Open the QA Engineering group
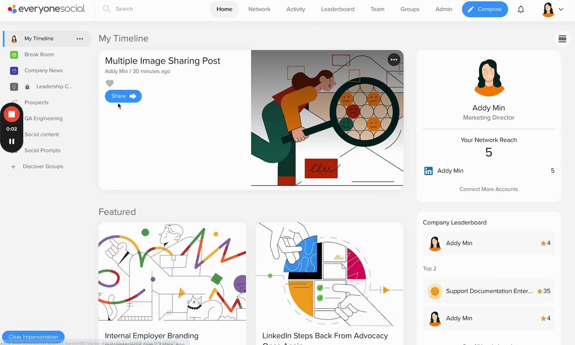The width and height of the screenshot is (575, 345). click(44, 119)
